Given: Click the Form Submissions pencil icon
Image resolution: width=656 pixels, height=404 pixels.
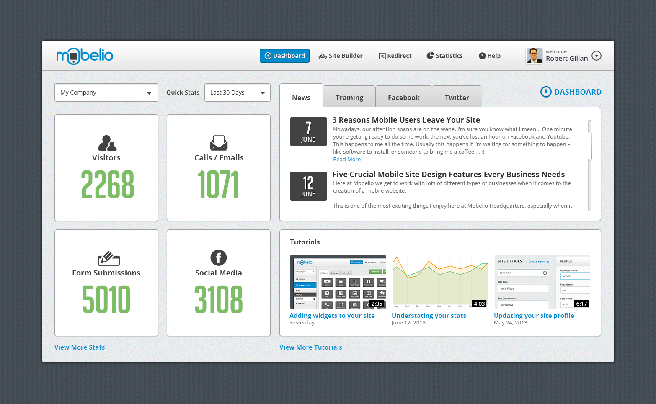Looking at the screenshot, I should [108, 258].
